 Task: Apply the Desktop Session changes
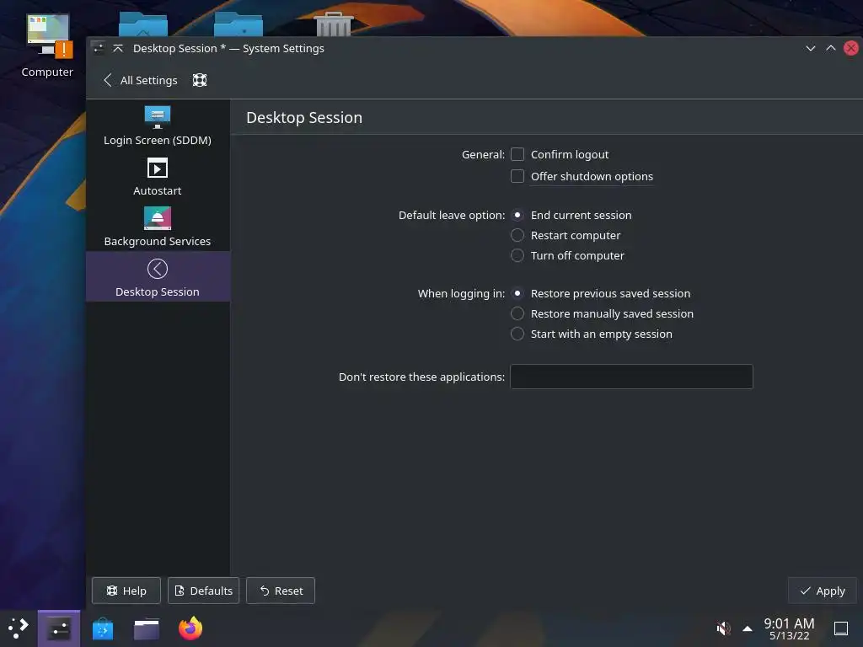pyautogui.click(x=823, y=591)
